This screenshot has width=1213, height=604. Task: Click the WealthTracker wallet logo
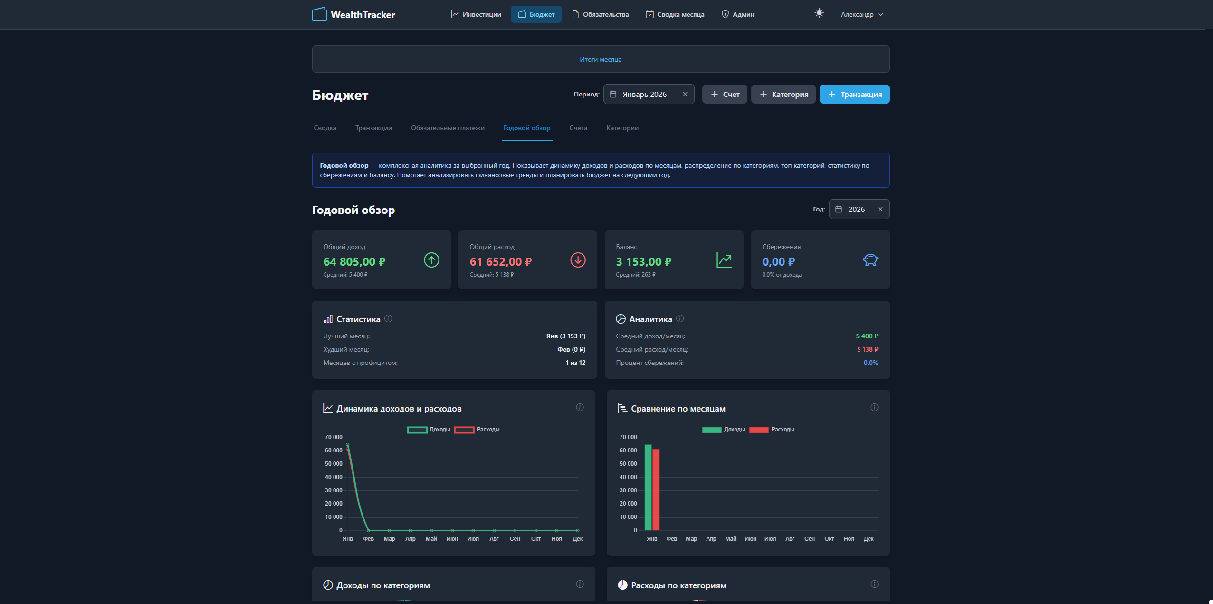click(x=319, y=14)
